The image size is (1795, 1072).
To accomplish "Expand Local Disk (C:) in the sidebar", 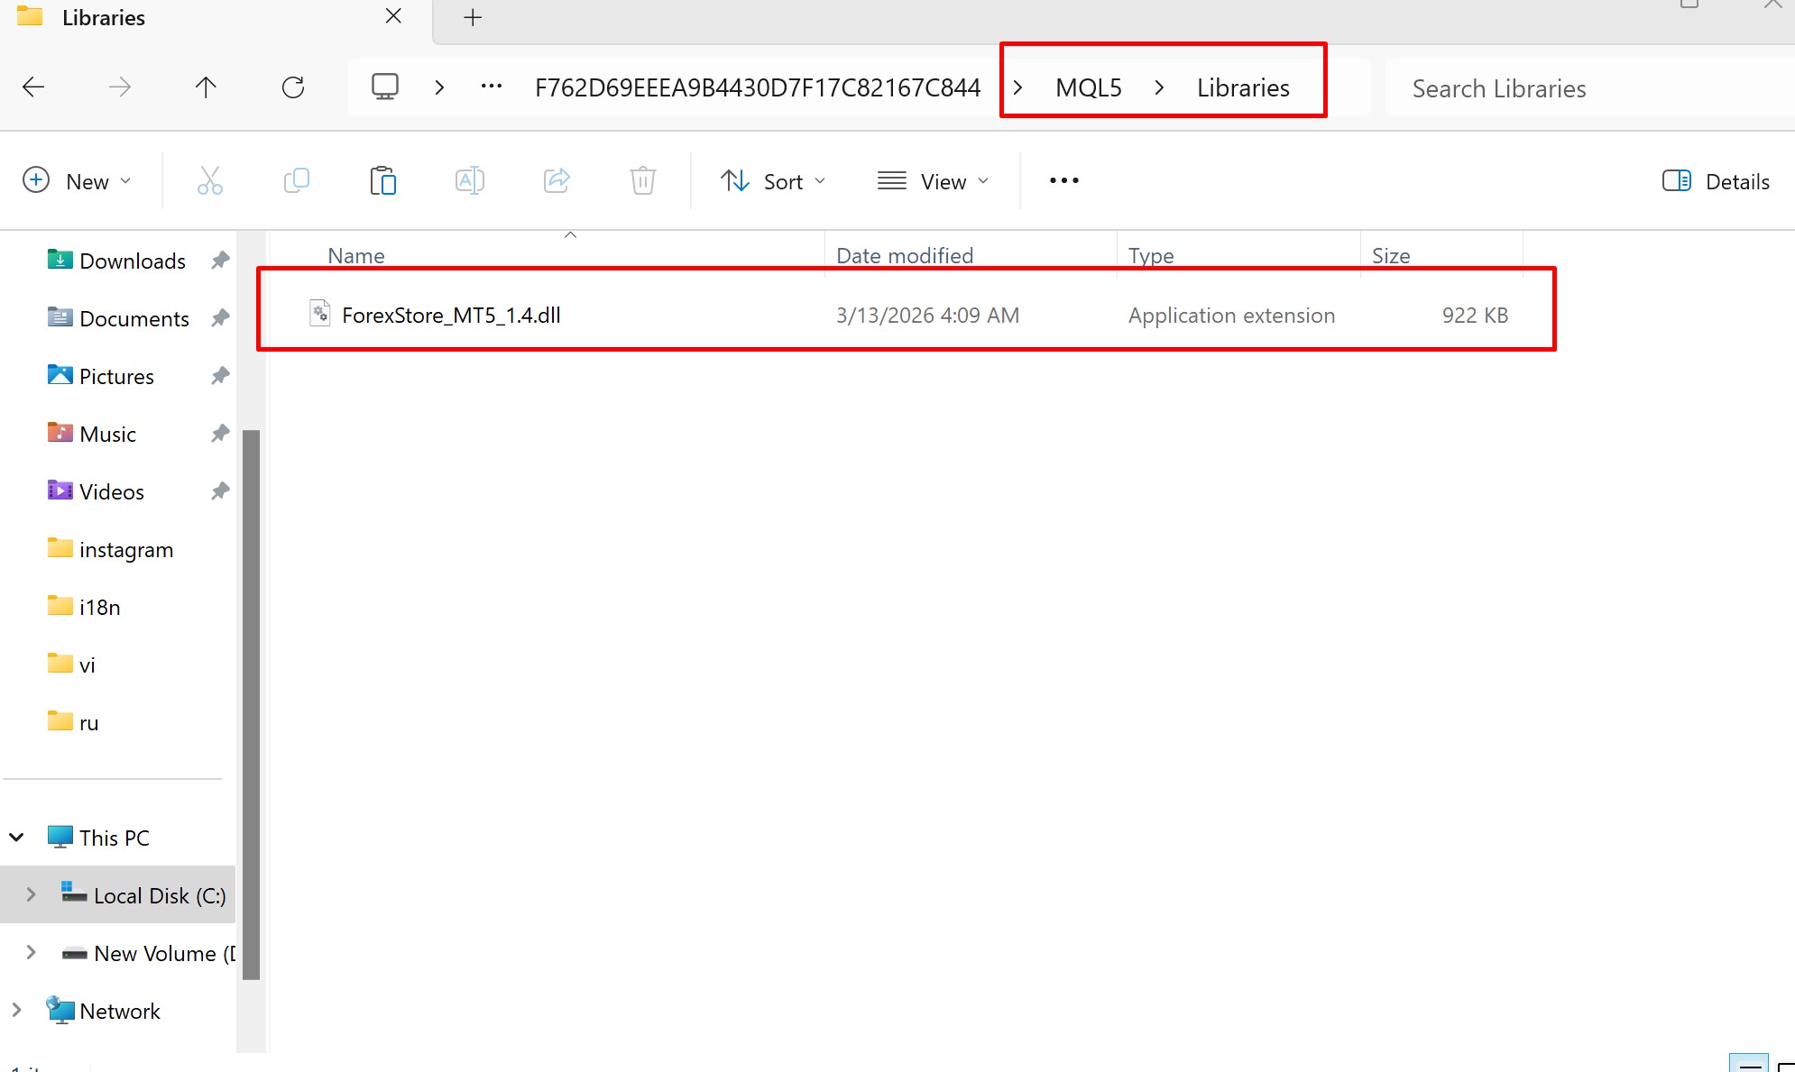I will click(30, 894).
